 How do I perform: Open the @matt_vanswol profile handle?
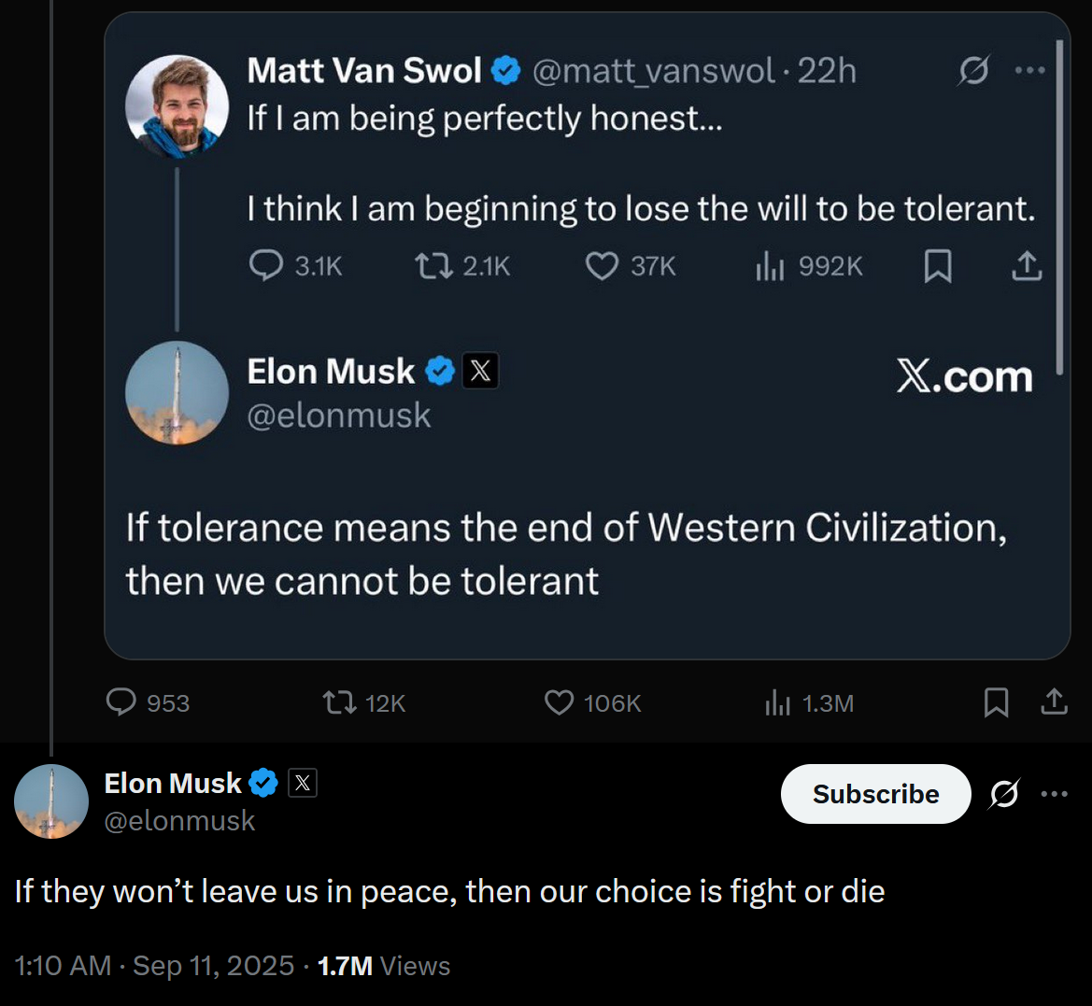(x=653, y=70)
